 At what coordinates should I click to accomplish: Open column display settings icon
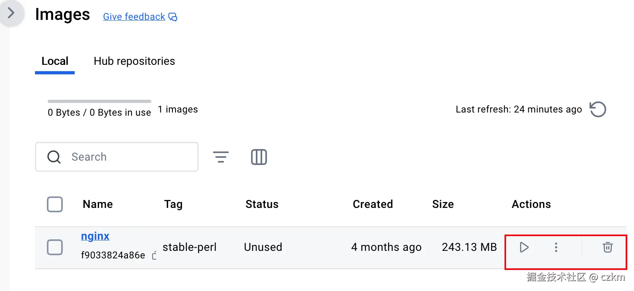point(259,157)
